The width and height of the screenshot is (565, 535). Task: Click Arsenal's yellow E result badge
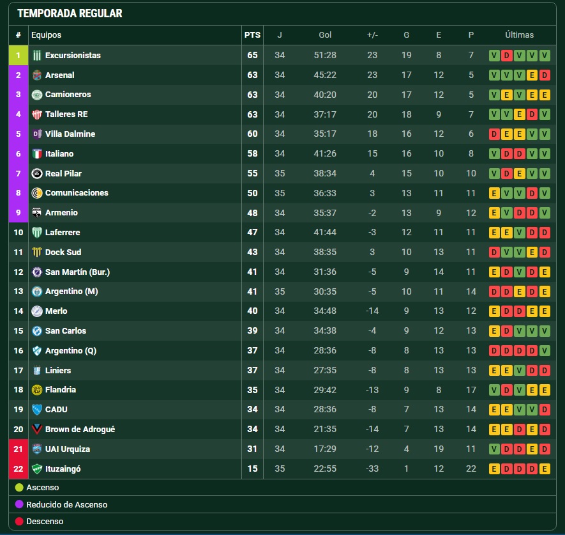click(532, 75)
